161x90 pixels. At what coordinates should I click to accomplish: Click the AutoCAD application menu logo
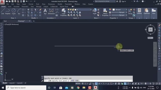2,2
